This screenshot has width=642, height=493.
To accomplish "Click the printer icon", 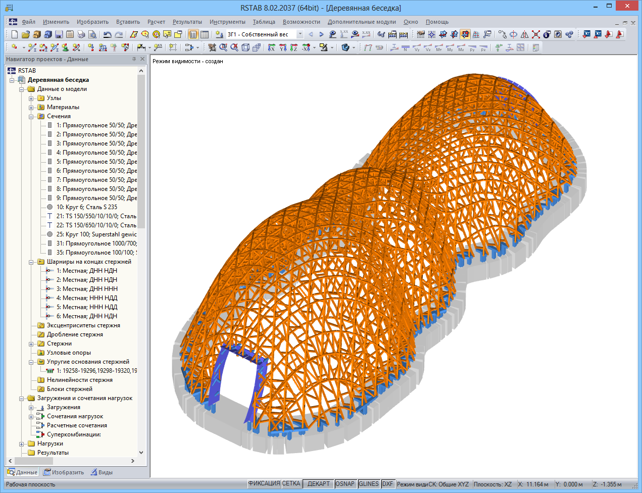I will 81,34.
